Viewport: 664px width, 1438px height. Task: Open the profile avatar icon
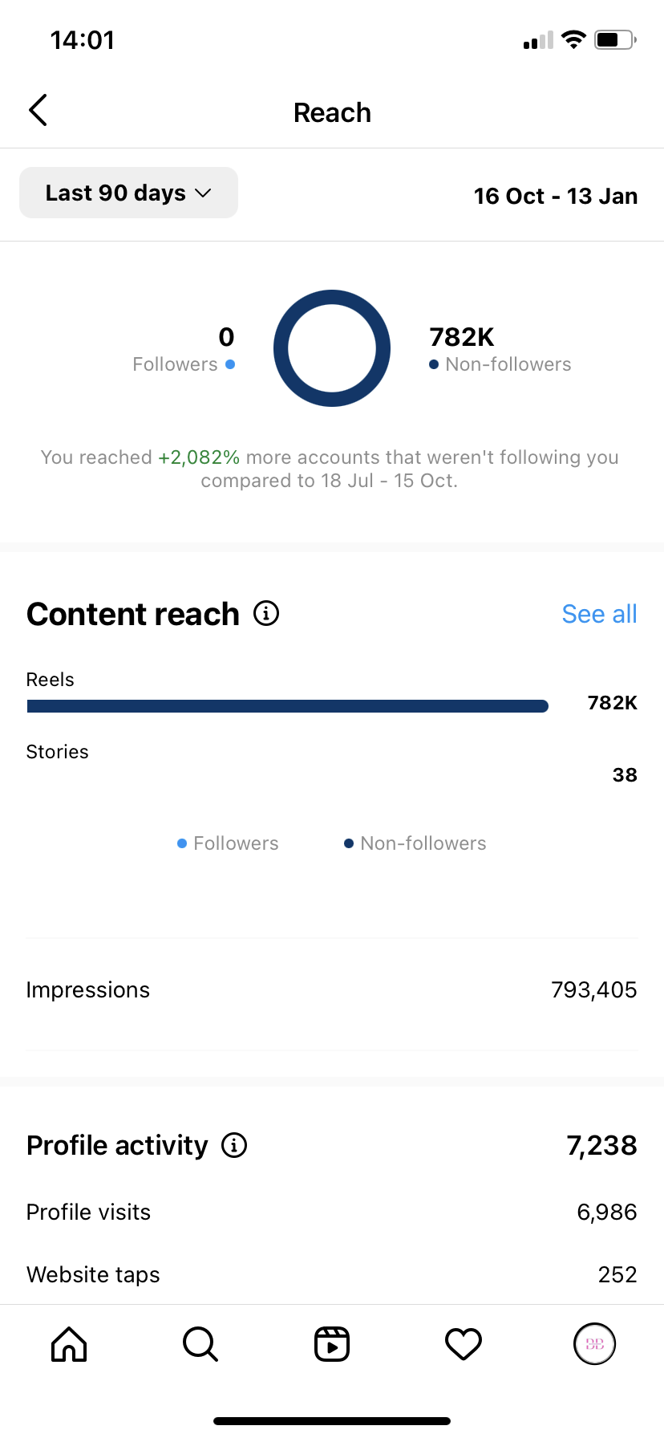(x=594, y=1344)
